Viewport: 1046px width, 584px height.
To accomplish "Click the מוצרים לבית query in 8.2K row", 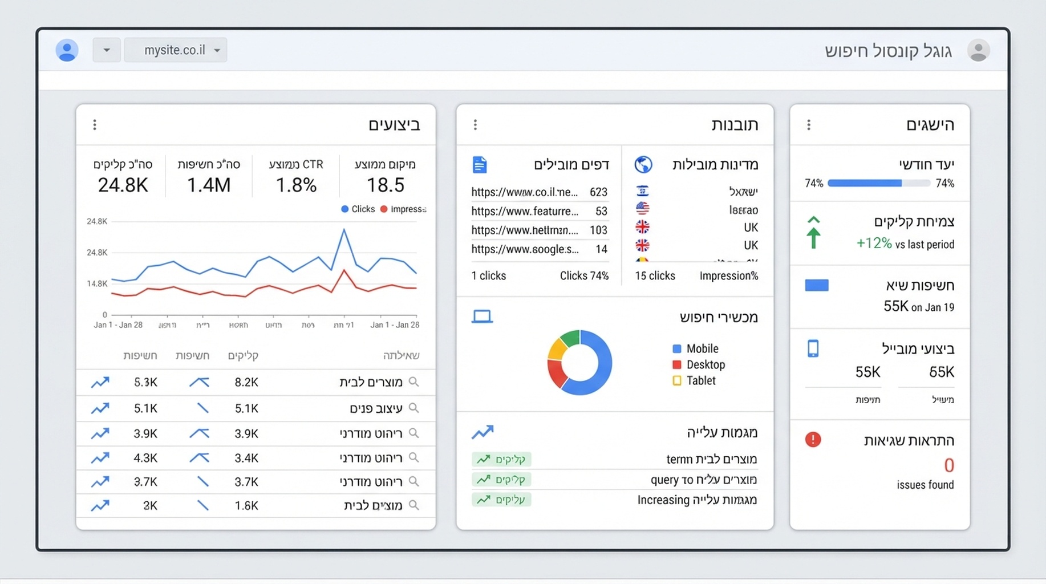I will (371, 382).
